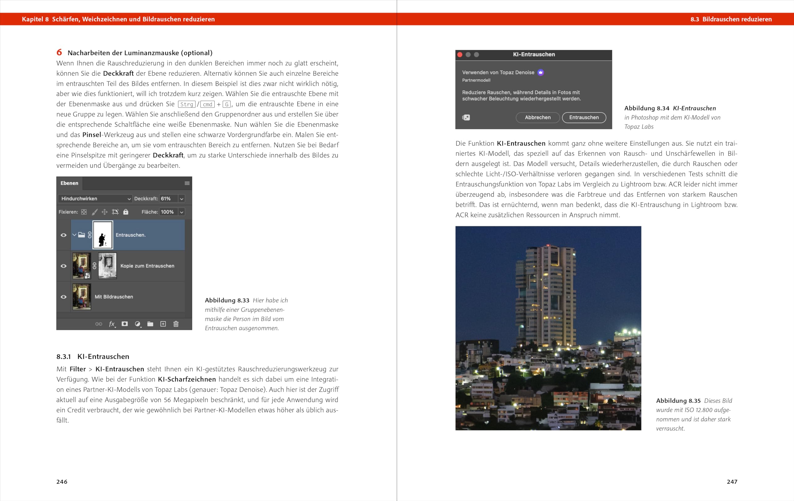The width and height of the screenshot is (794, 501).
Task: Click the layer name 'Kopie zum Entrauschen'
Action: (x=147, y=266)
